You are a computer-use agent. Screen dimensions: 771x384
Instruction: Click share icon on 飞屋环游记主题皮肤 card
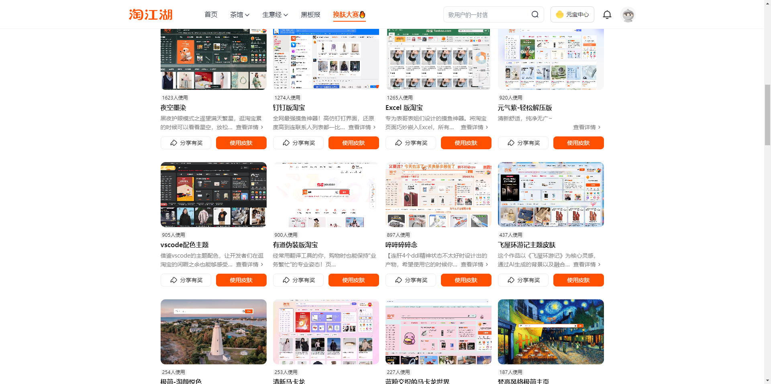click(x=511, y=280)
